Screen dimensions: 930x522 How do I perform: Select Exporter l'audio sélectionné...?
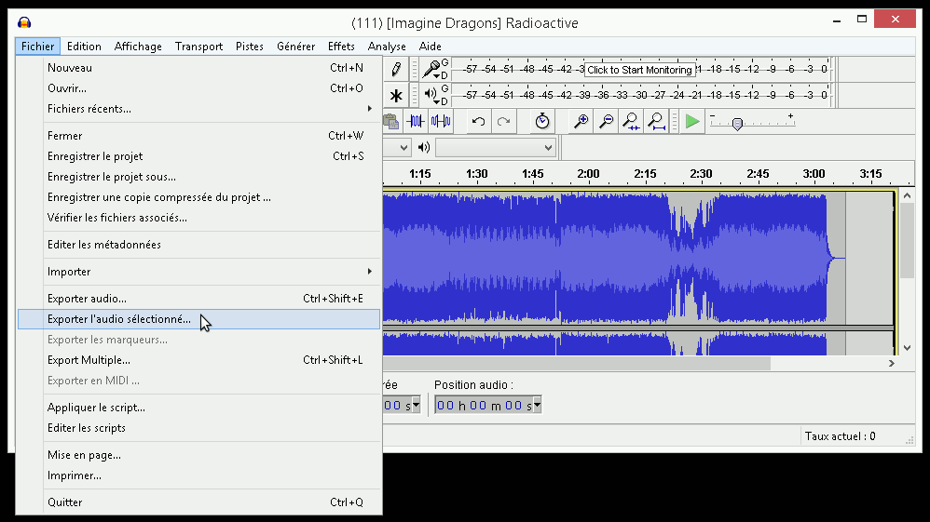[x=198, y=319]
